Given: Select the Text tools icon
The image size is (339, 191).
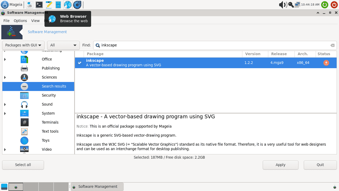Looking at the screenshot, I should [24, 131].
